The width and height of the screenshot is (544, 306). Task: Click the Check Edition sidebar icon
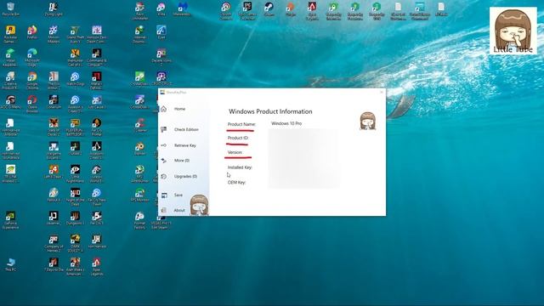tap(163, 129)
